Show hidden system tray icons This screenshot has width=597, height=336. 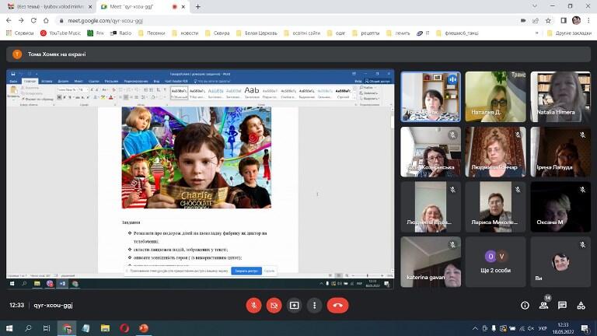click(475, 328)
